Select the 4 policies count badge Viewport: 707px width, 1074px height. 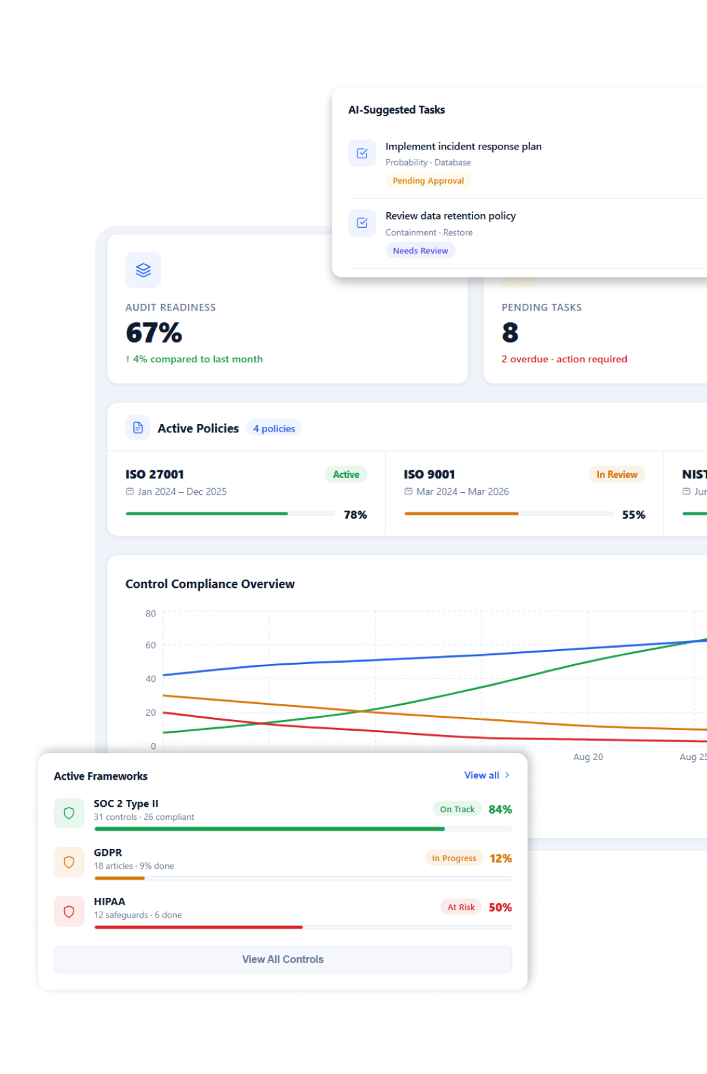pos(274,428)
